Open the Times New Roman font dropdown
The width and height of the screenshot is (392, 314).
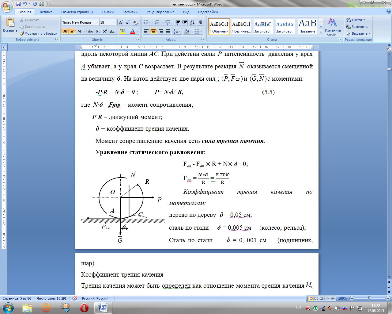[x=98, y=22]
